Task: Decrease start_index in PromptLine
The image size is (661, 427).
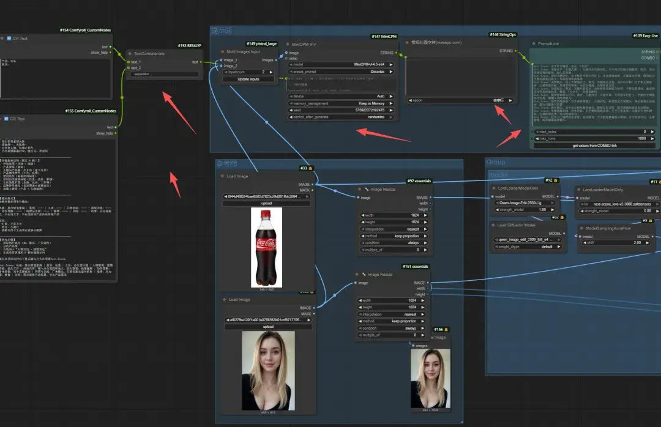Action: (537, 132)
